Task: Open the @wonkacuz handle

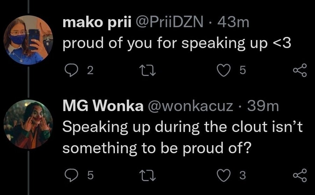Action: coord(191,107)
